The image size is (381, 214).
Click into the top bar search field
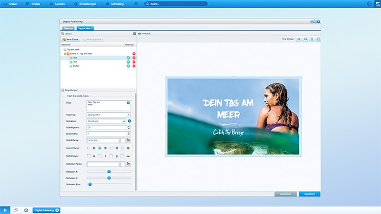click(176, 4)
